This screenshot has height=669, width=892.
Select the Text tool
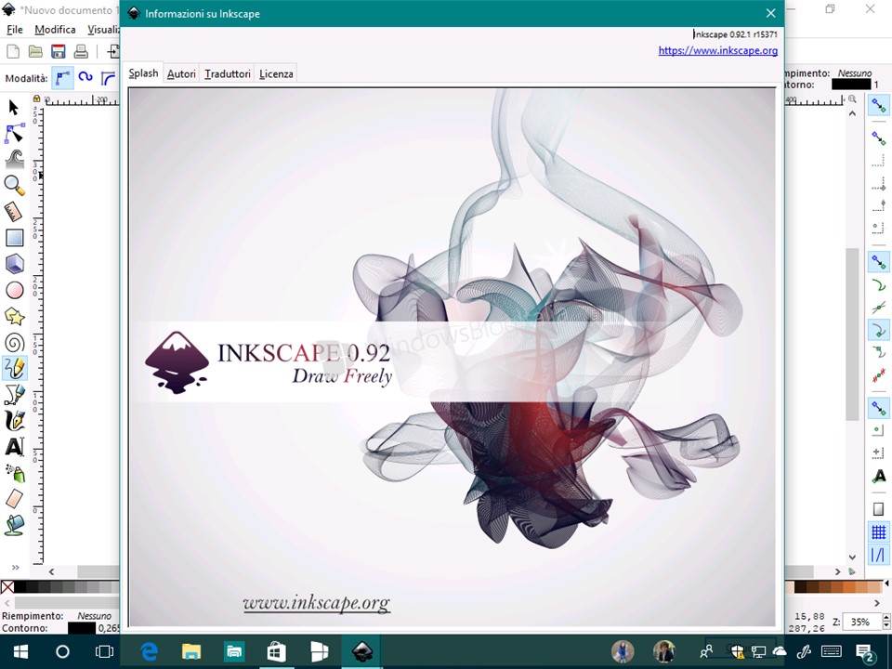coord(14,447)
